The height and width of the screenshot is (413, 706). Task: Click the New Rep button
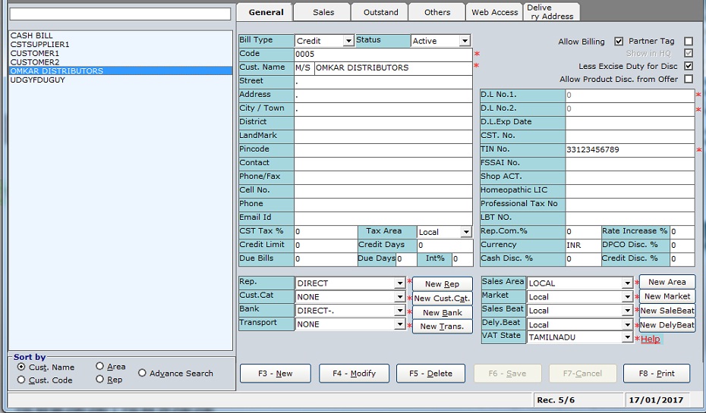click(x=442, y=284)
